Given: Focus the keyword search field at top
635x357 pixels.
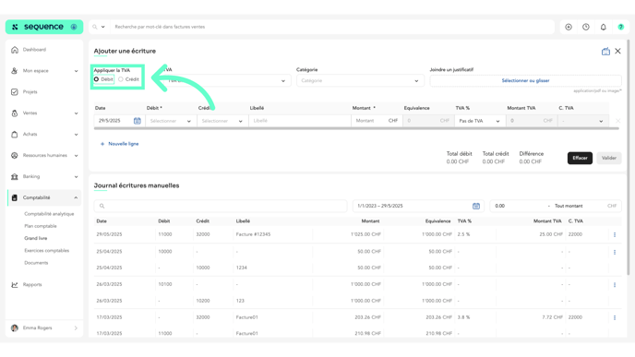Looking at the screenshot, I should click(332, 27).
